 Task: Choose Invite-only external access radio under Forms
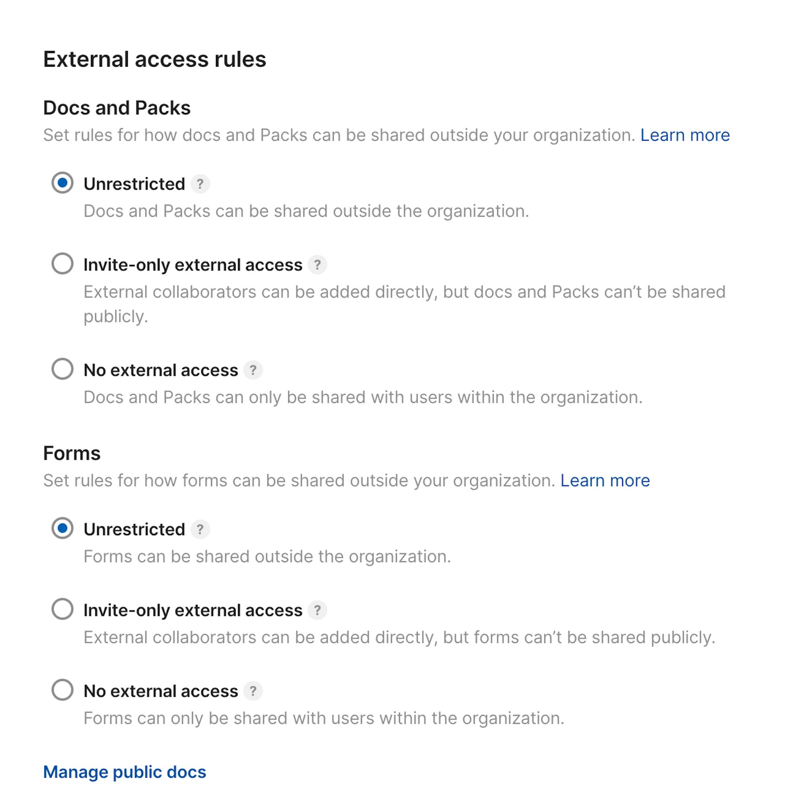(x=62, y=609)
